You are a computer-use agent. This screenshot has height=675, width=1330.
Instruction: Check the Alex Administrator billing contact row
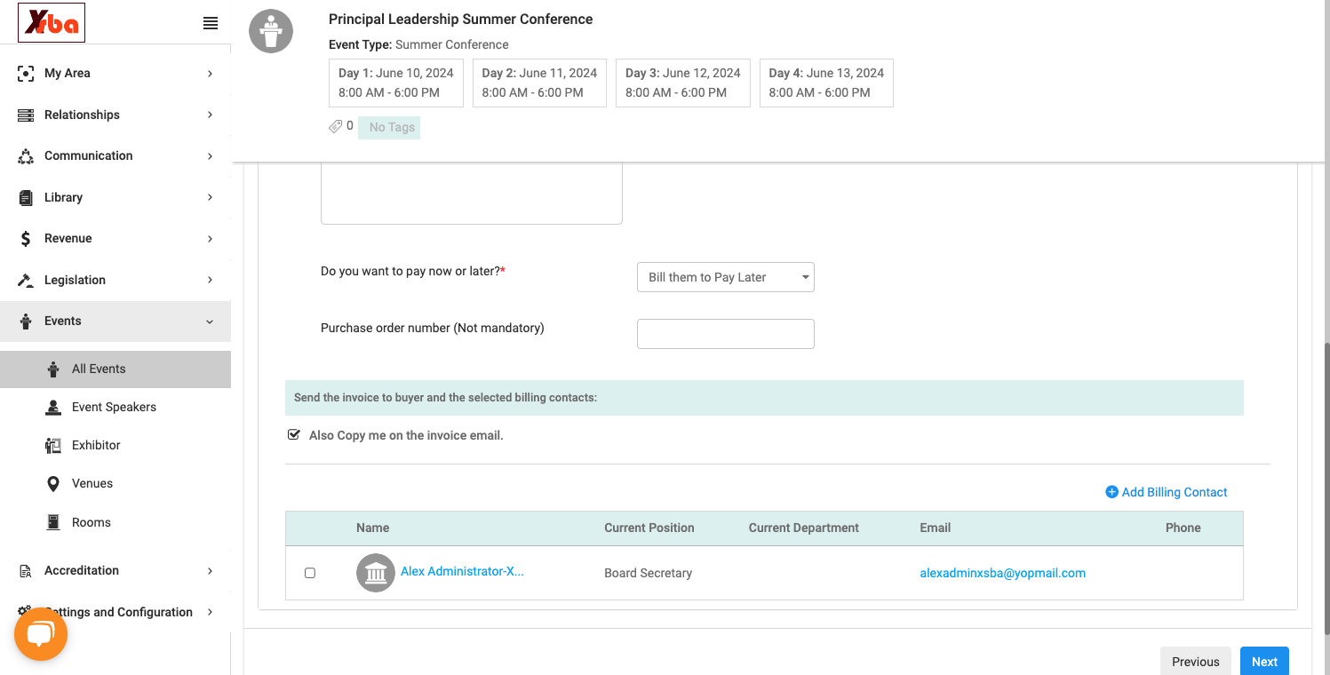310,573
